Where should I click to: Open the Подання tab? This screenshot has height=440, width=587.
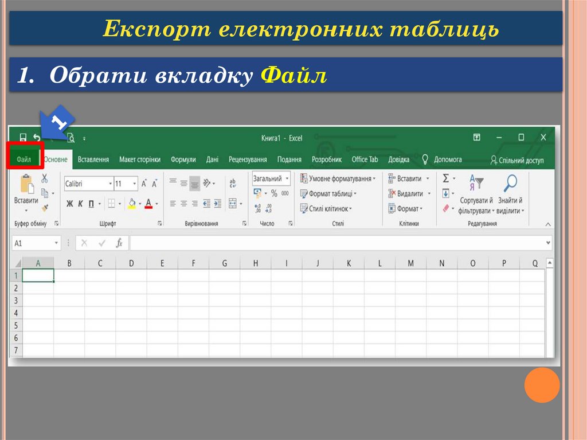point(289,159)
